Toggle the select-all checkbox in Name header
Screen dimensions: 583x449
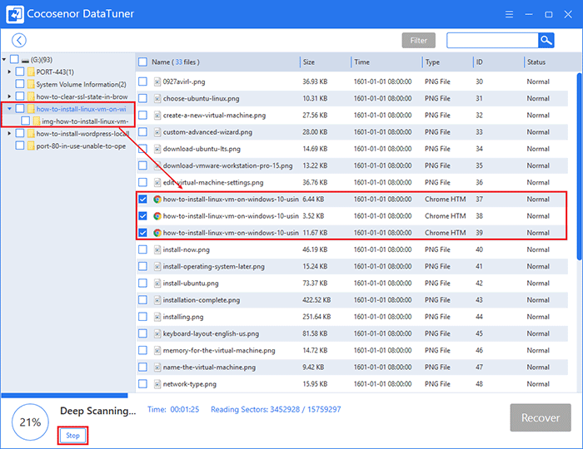coord(142,62)
